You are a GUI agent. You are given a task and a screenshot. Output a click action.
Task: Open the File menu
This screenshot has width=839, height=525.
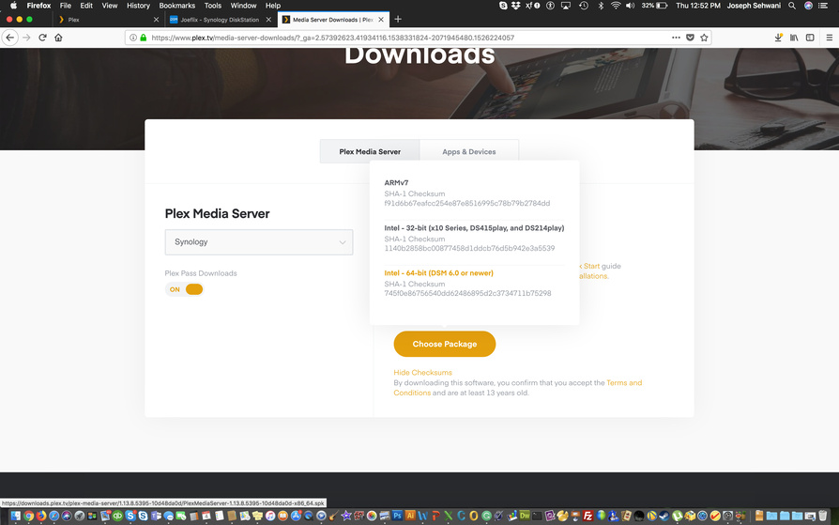66,6
